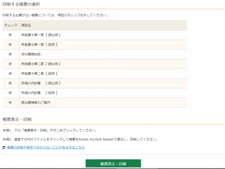This screenshot has height=169, width=225.
Task: Select the 提出書類等のご案内 row text
Action: click(36, 102)
